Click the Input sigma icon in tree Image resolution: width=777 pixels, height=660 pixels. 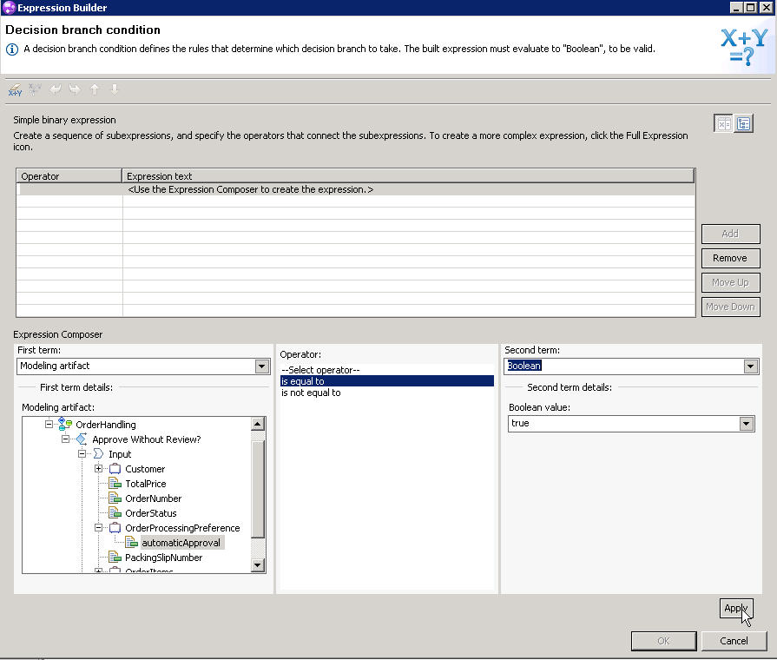(98, 454)
